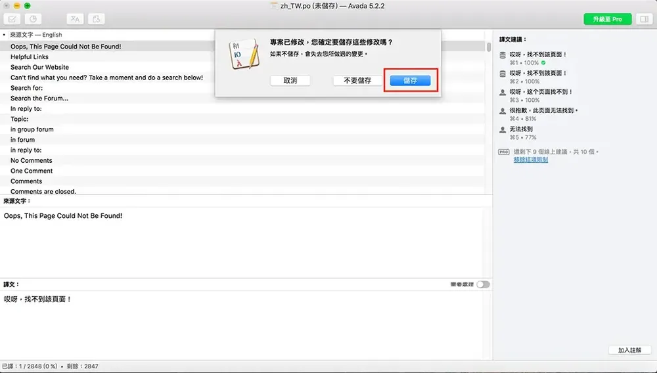
Task: Click the person icon beside 无法找到
Action: pos(503,130)
